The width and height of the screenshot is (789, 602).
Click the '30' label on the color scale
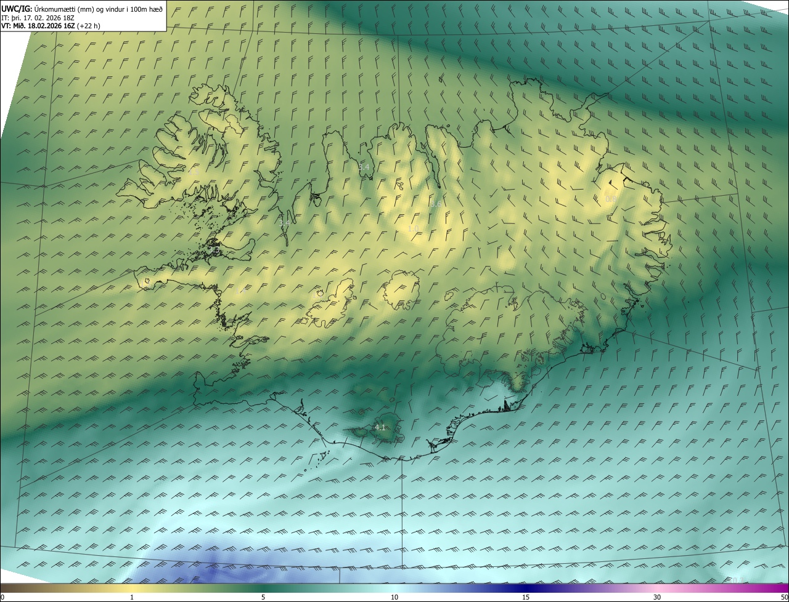click(657, 598)
